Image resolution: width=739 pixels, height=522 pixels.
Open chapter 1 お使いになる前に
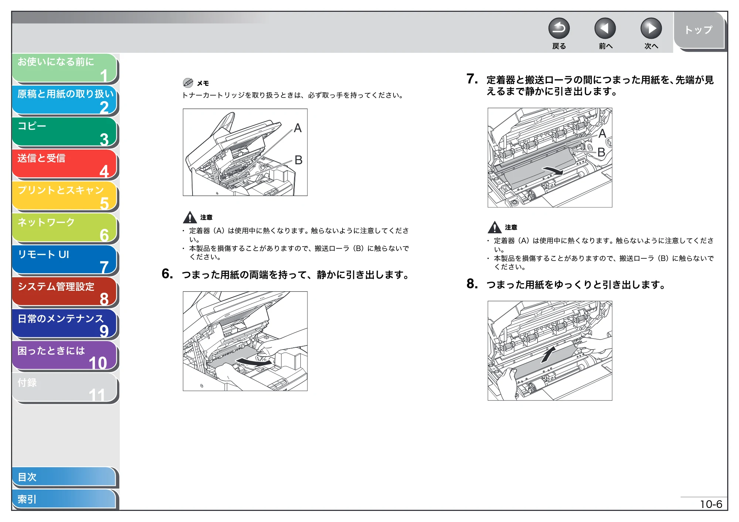click(65, 68)
